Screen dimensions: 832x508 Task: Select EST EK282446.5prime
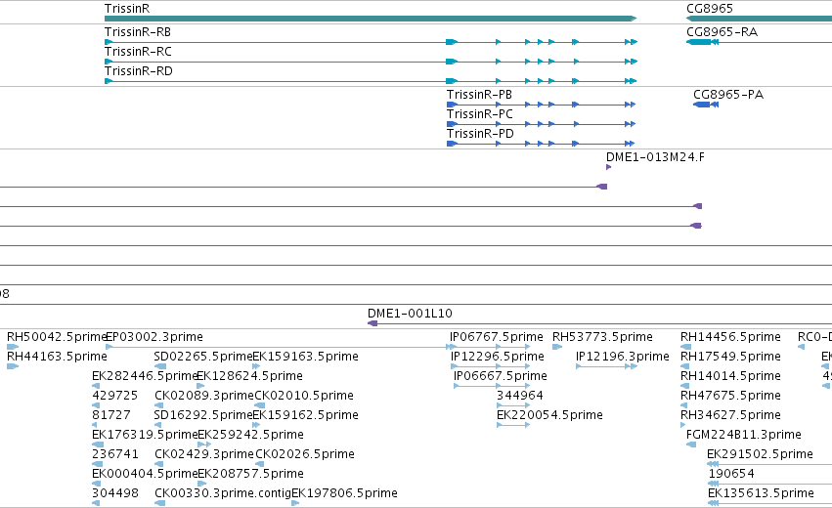tap(145, 376)
